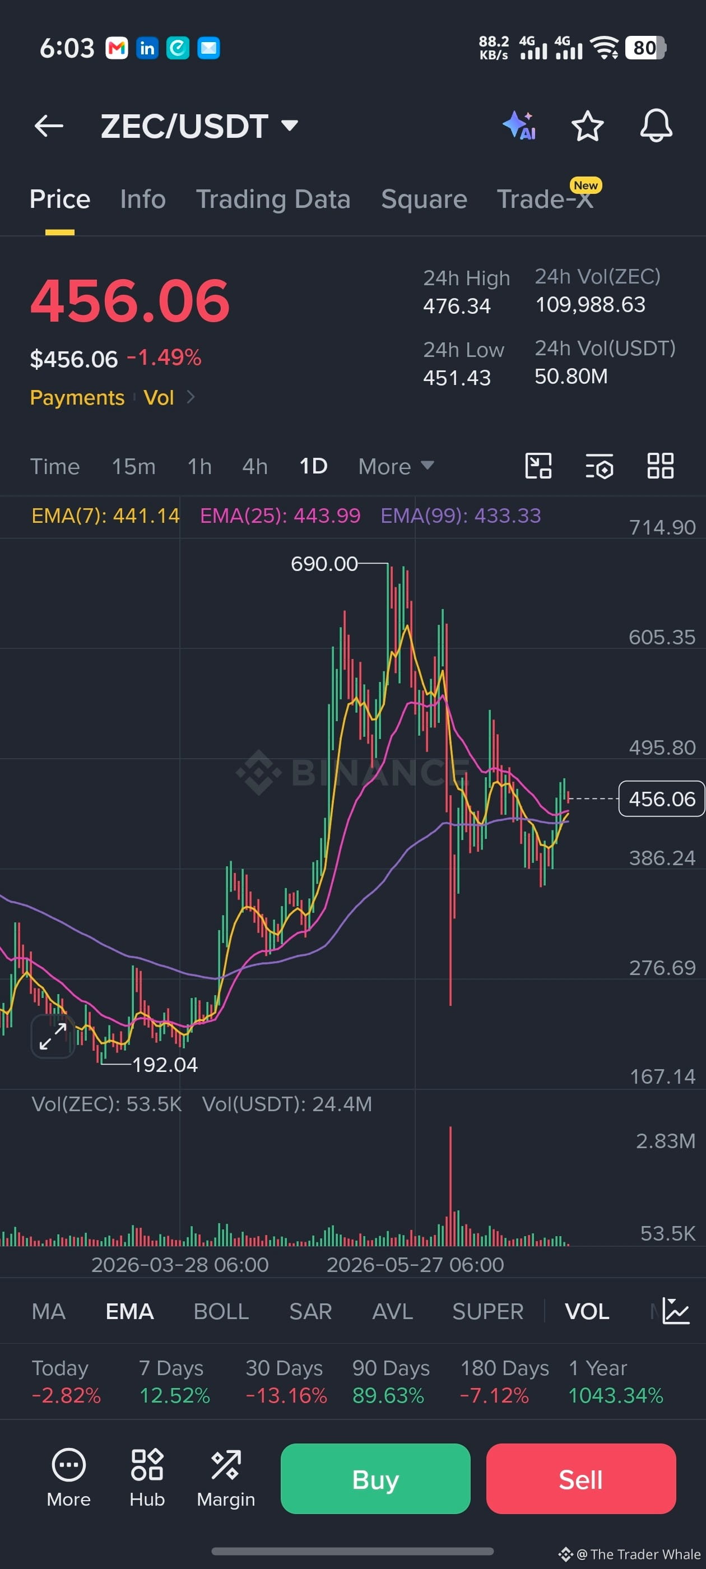This screenshot has width=706, height=1569.
Task: Expand the More intervals dropdown
Action: click(x=396, y=467)
